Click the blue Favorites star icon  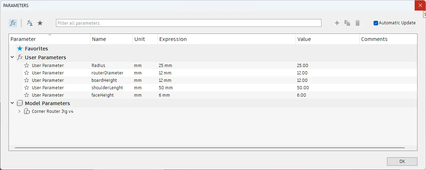pos(20,49)
